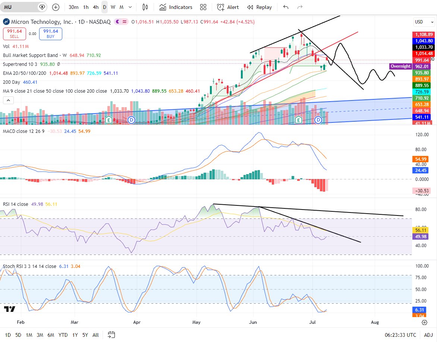Click the E earnings marker near late June
This screenshot has width=437, height=342.
(x=299, y=120)
